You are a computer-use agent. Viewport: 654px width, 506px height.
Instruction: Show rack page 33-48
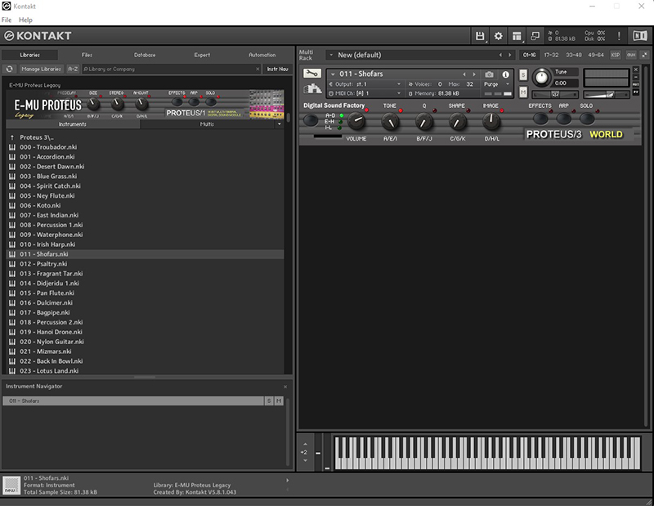(574, 55)
